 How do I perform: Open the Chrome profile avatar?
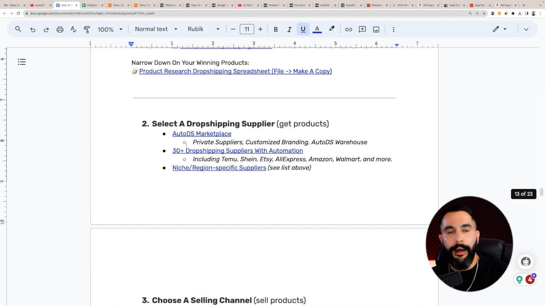coord(534,14)
